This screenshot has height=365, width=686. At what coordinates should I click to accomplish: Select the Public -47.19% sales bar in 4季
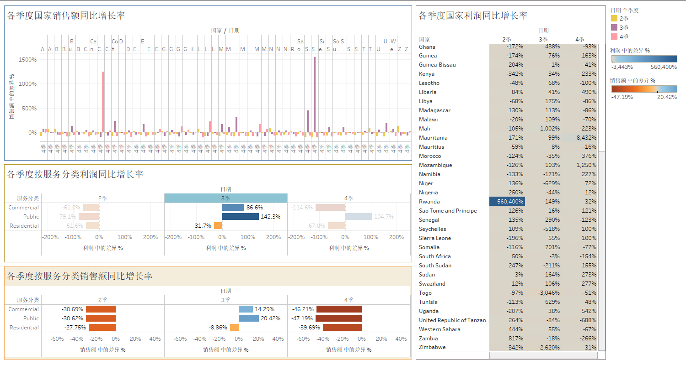click(x=338, y=318)
